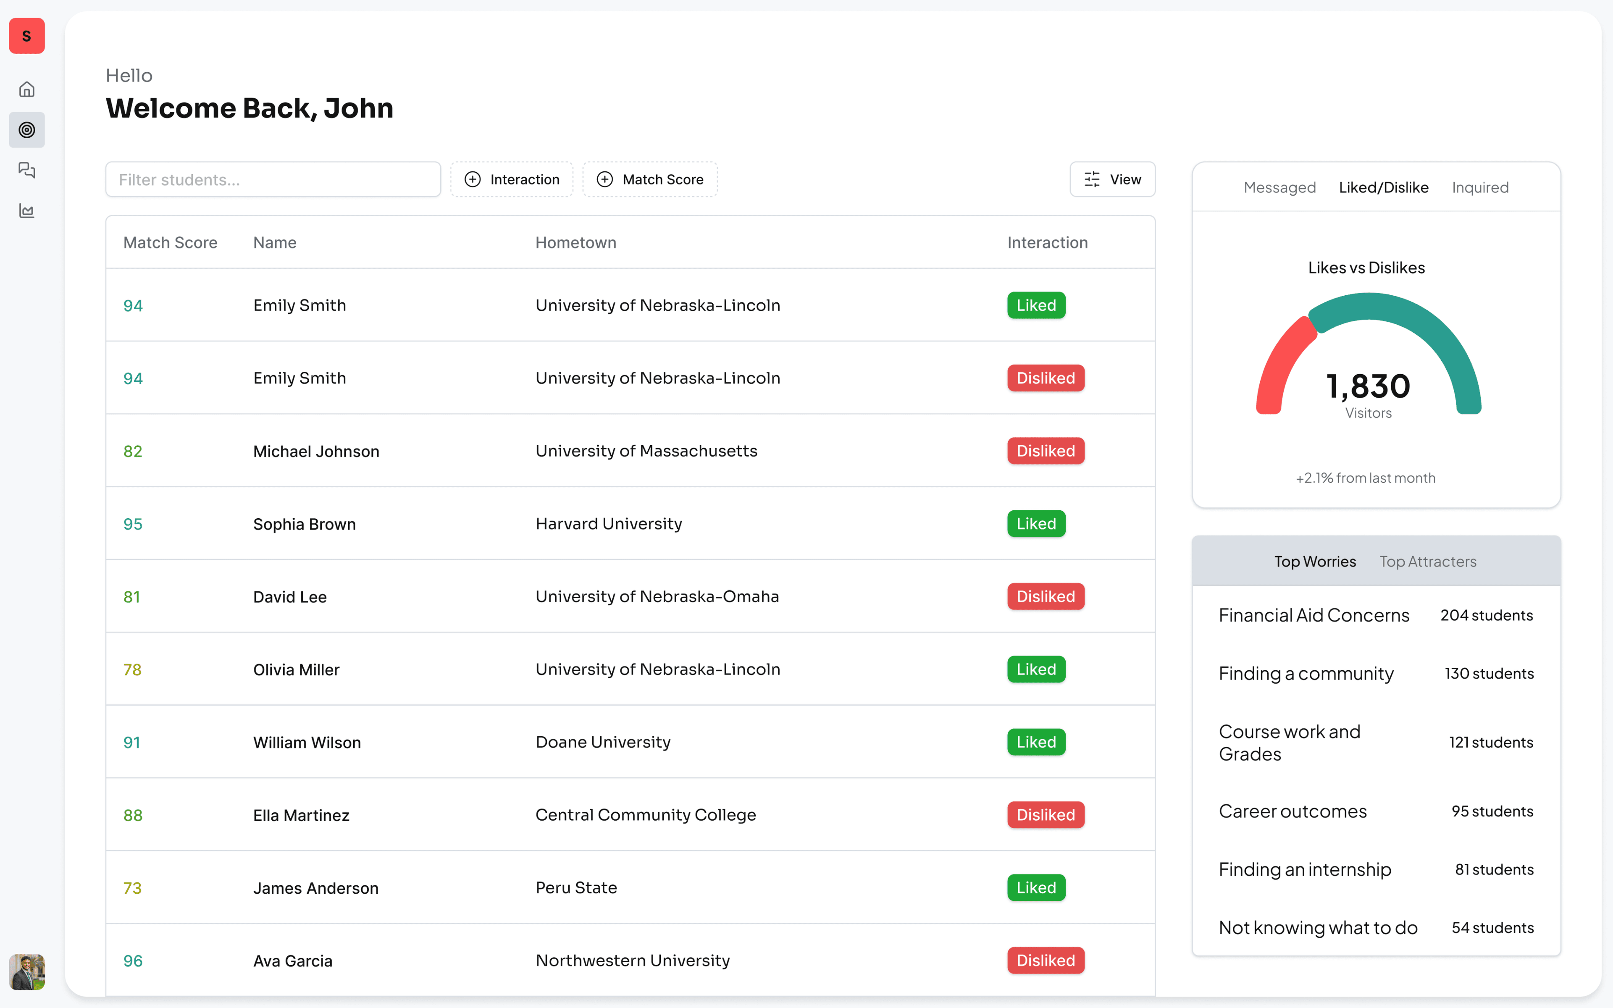
Task: Open the Home icon in sidebar
Action: (x=26, y=89)
